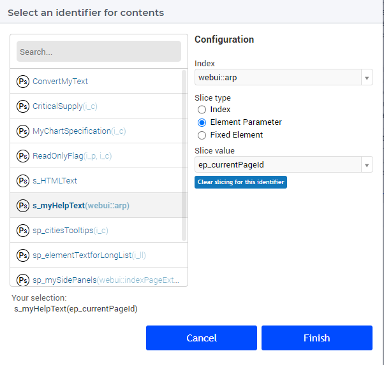Click the Ps icon beside CriticalSupply
This screenshot has height=365, width=384.
point(23,106)
